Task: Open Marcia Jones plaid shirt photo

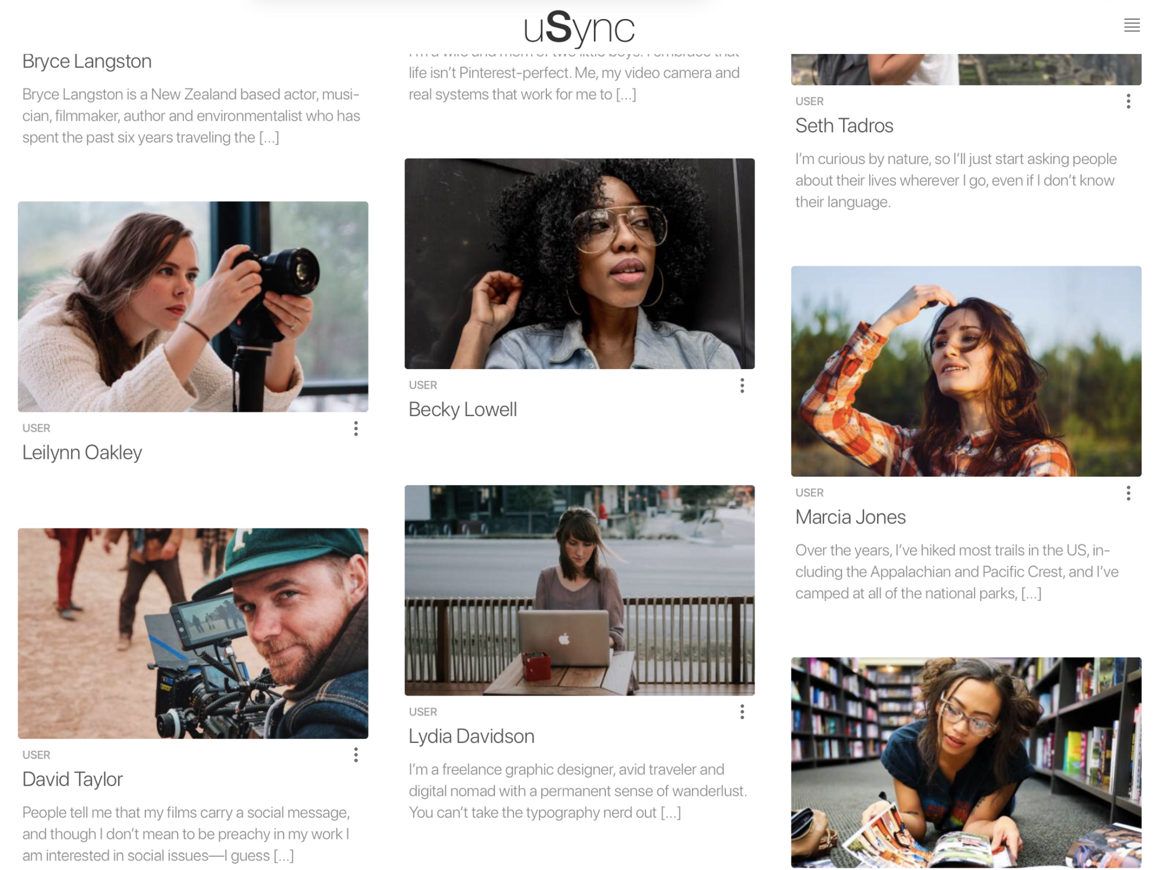Action: point(966,371)
